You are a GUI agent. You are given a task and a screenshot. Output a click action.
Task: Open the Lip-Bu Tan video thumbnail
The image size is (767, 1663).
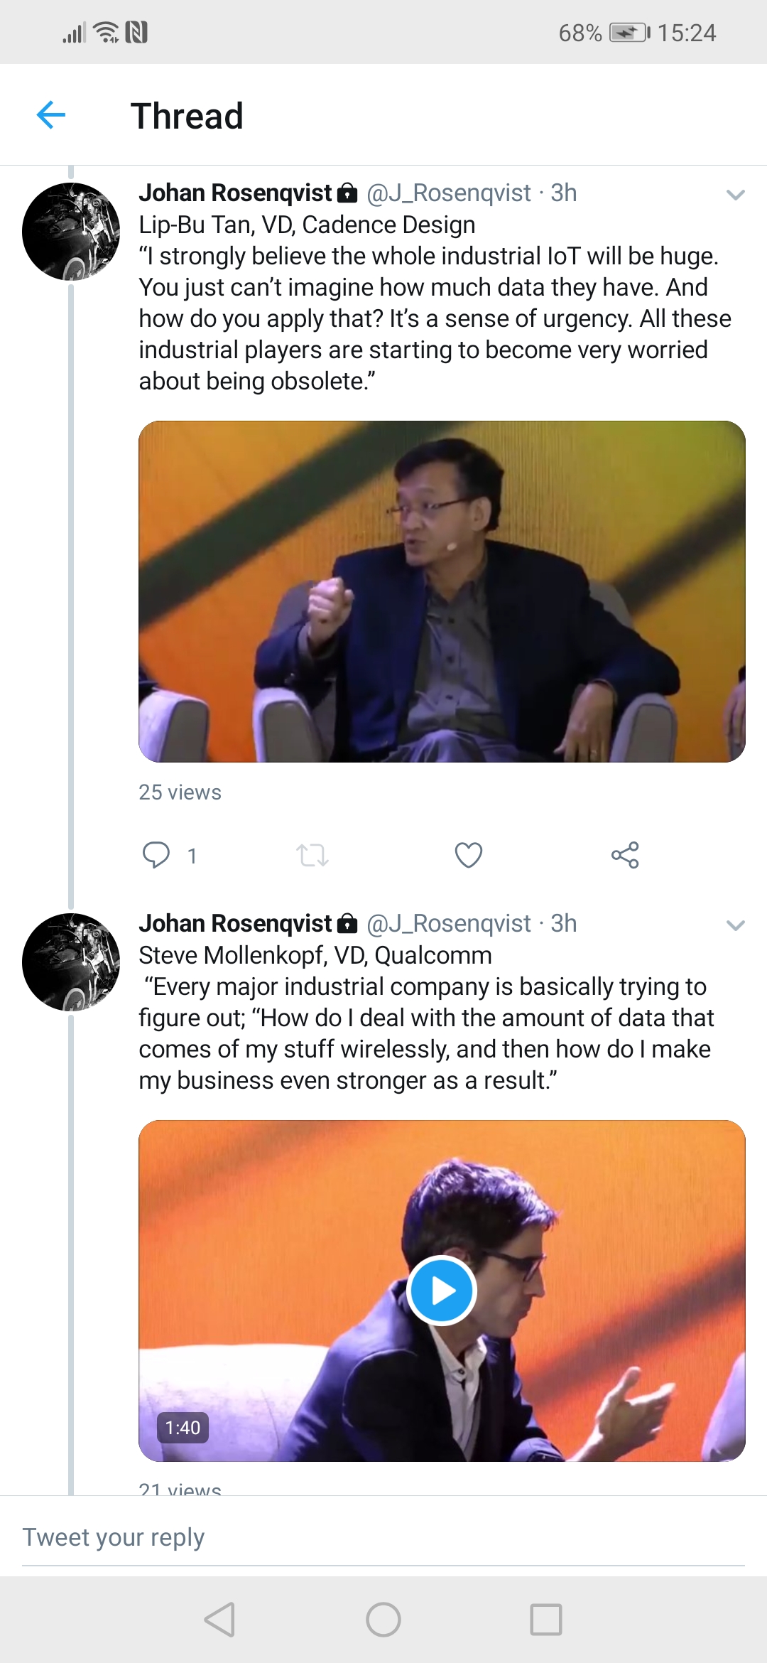coord(442,591)
